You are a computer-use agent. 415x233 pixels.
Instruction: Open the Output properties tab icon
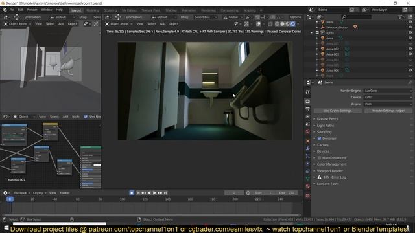[x=307, y=109]
